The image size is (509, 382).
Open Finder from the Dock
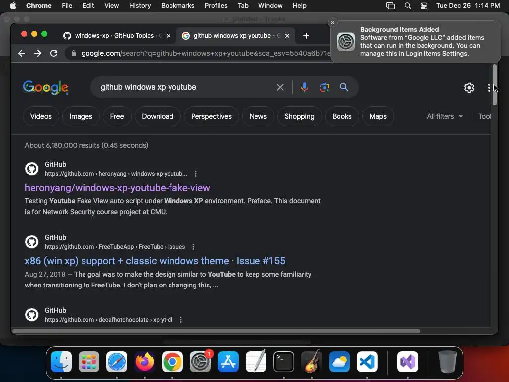point(61,361)
